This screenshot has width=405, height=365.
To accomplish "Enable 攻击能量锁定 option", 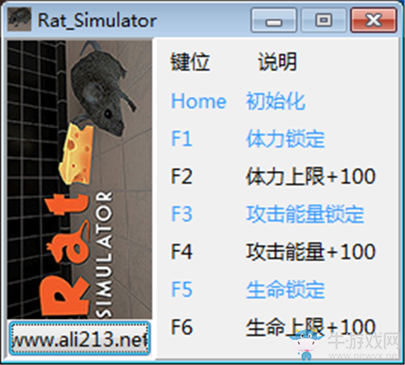I will [305, 214].
